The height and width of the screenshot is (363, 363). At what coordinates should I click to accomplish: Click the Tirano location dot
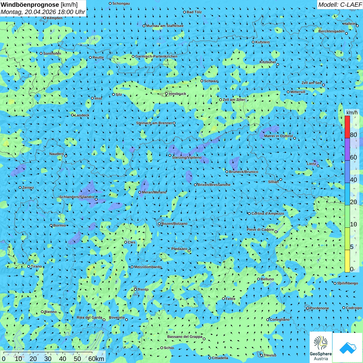(x=29, y=267)
